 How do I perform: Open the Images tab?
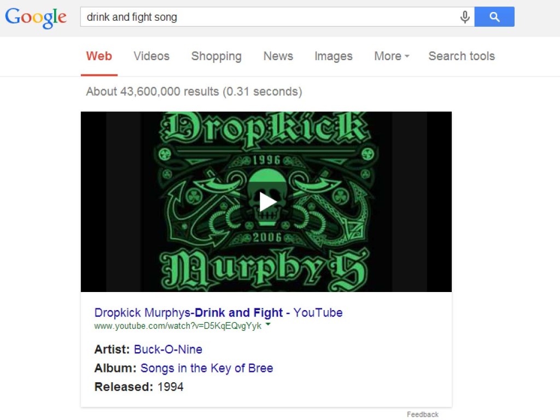[334, 56]
